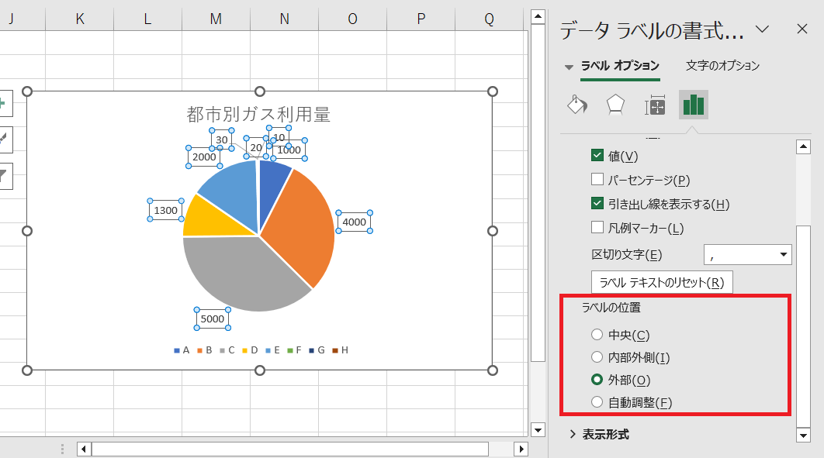Viewport: 824px width, 458px height.
Task: Click horizontal scroll left arrow
Action: pos(84,449)
